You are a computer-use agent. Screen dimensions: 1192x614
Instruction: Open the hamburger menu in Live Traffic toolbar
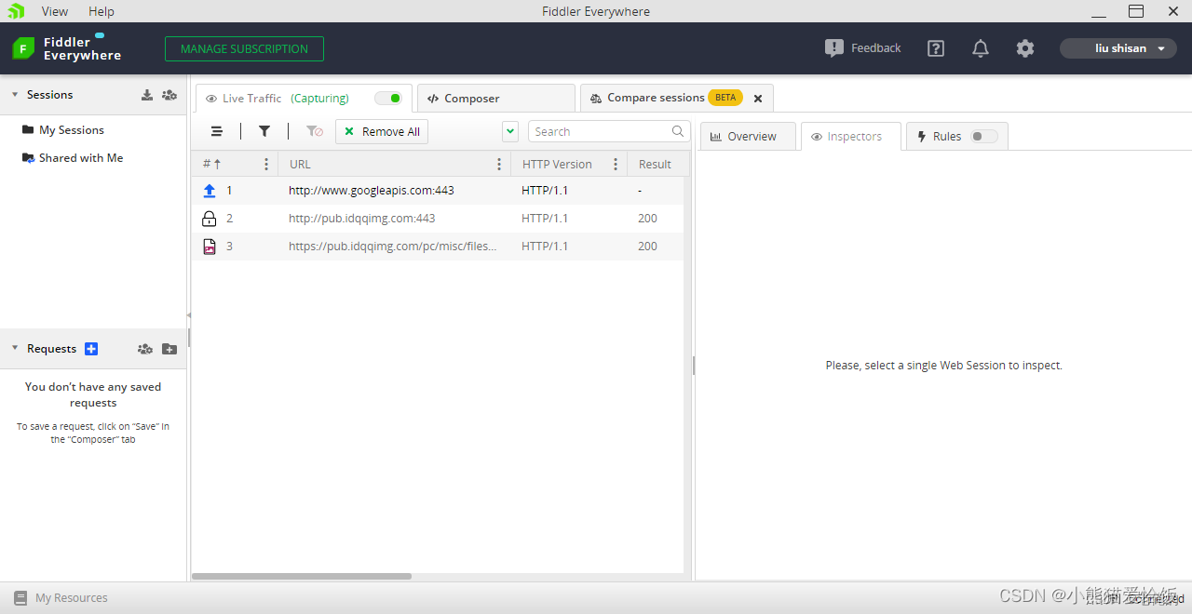tap(217, 132)
